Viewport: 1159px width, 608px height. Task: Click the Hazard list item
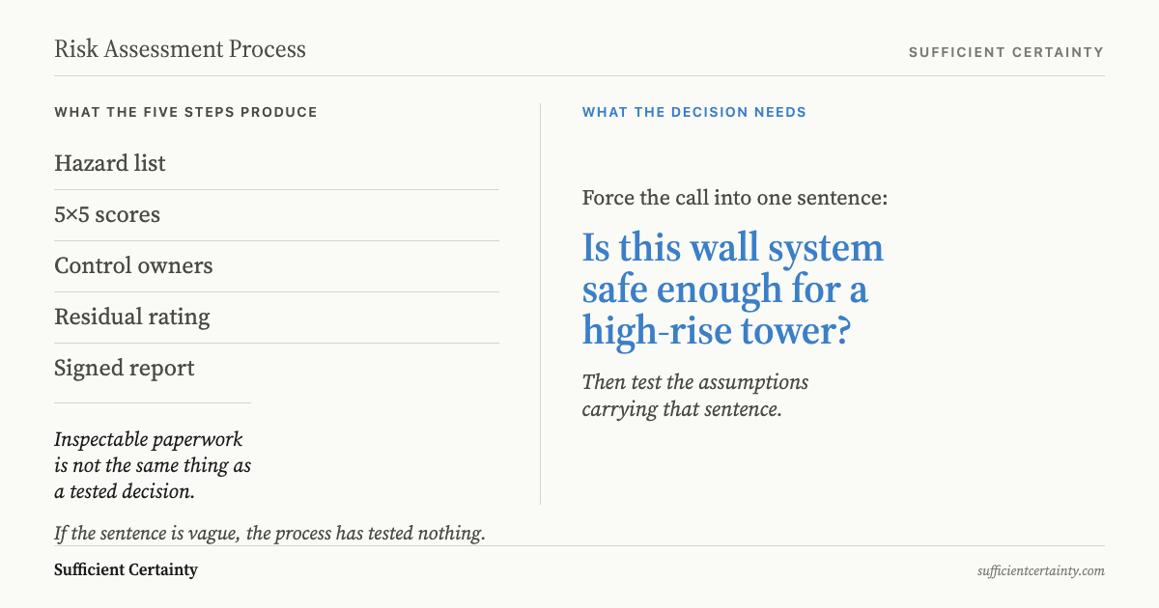click(110, 163)
